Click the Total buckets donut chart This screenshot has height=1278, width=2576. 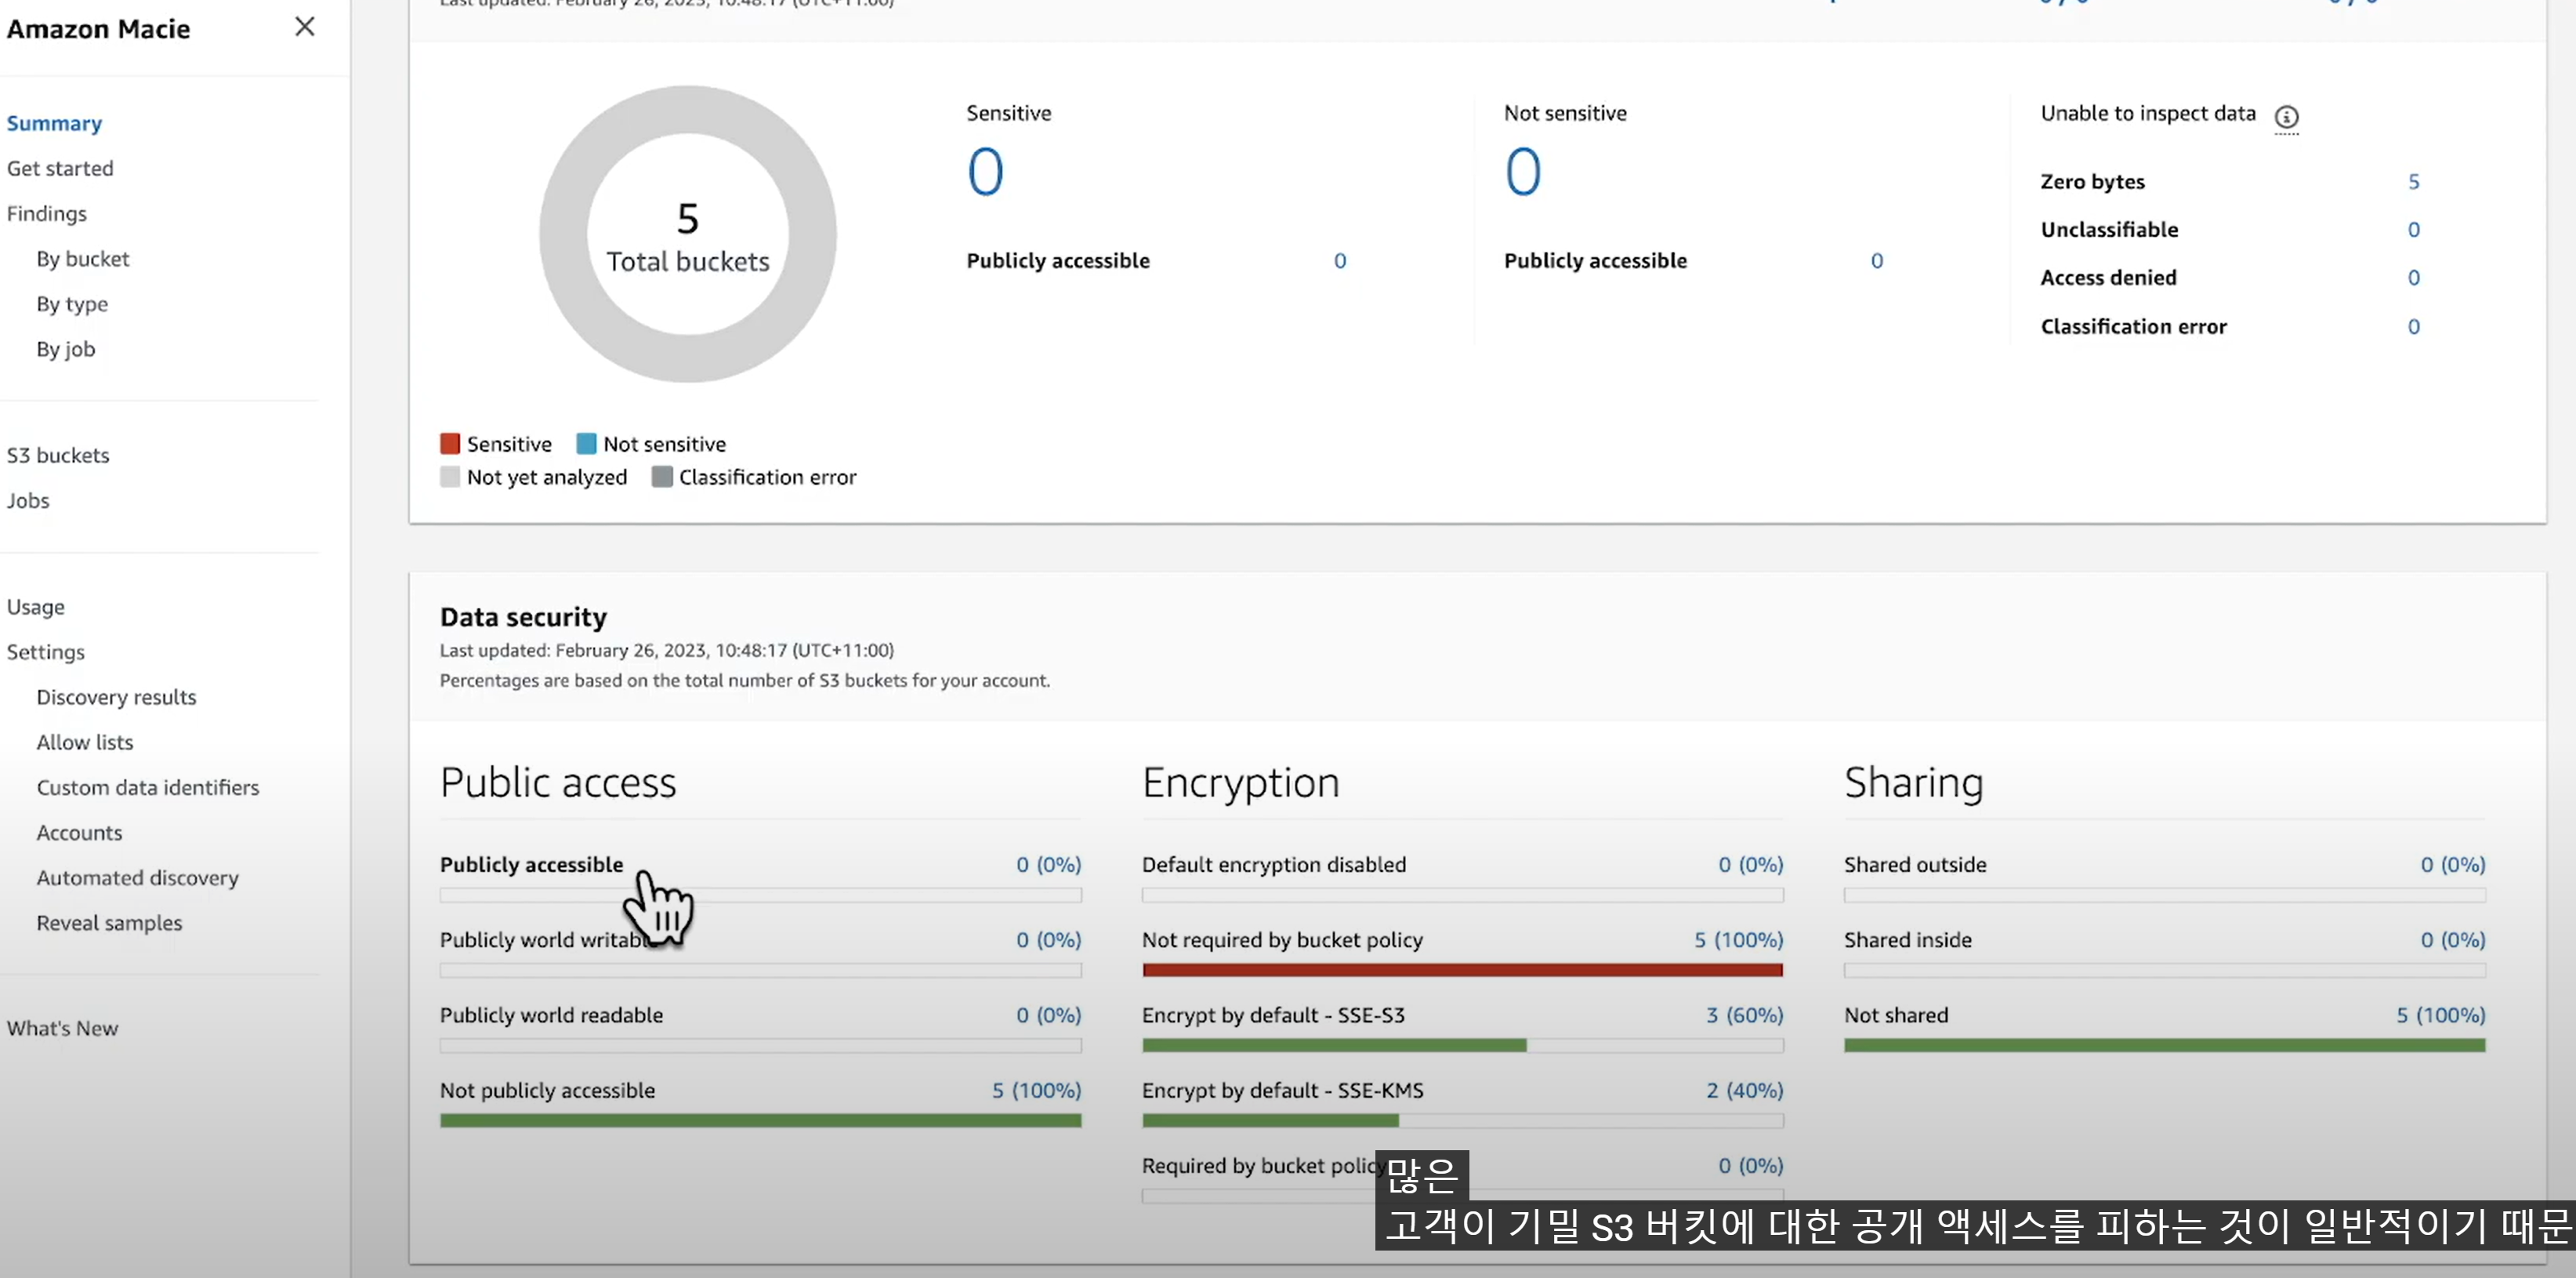[x=687, y=235]
